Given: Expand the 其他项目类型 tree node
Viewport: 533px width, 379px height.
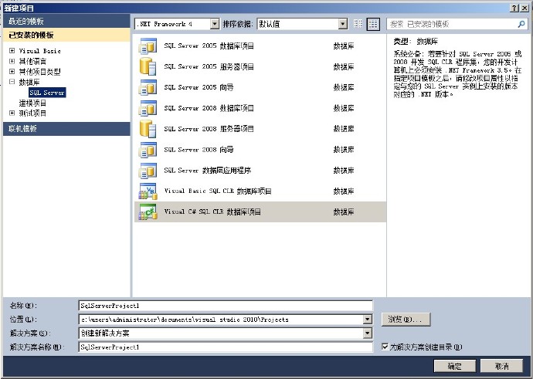Looking at the screenshot, I should pos(12,71).
